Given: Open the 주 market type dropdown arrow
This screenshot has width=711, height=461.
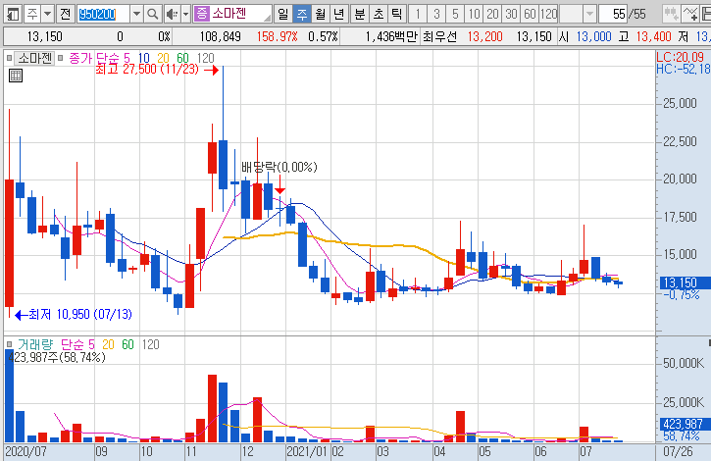Looking at the screenshot, I should [x=48, y=14].
